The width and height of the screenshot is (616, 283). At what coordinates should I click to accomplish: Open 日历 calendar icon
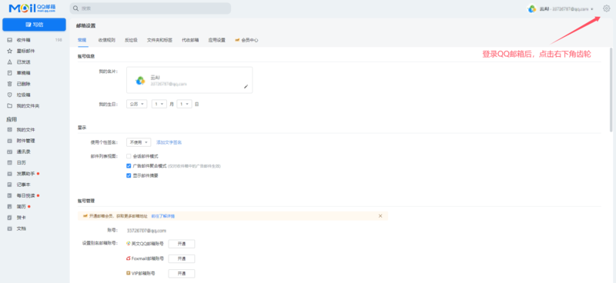point(10,162)
